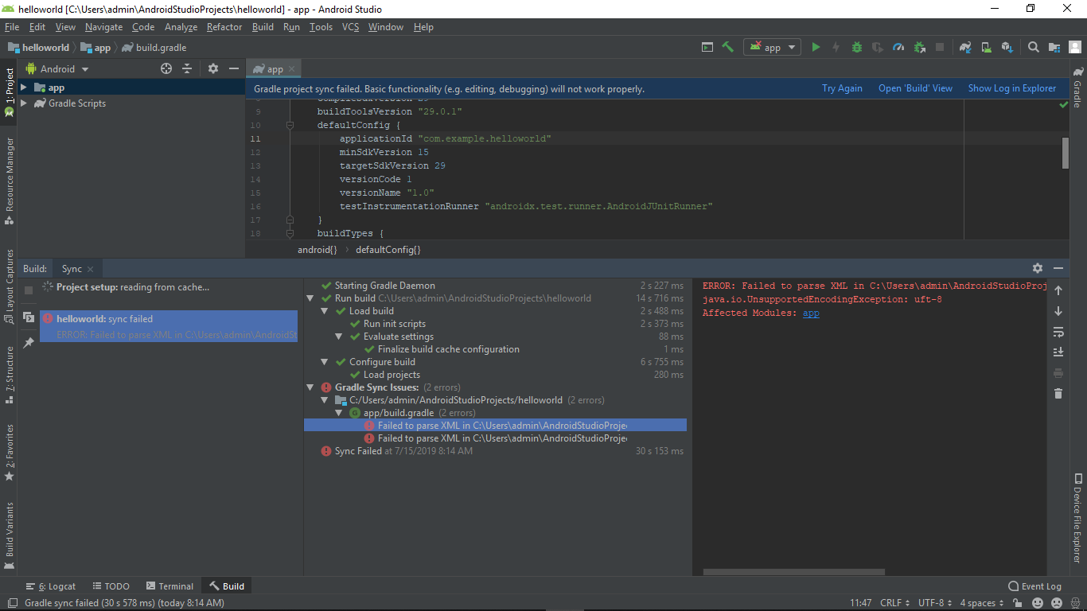This screenshot has height=611, width=1087.
Task: Click the terminal-style icon left of hammer
Action: pyautogui.click(x=707, y=47)
